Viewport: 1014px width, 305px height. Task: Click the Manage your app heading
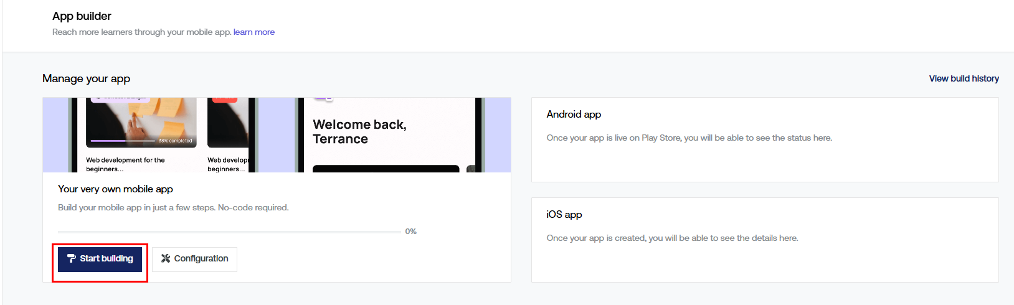pos(87,78)
